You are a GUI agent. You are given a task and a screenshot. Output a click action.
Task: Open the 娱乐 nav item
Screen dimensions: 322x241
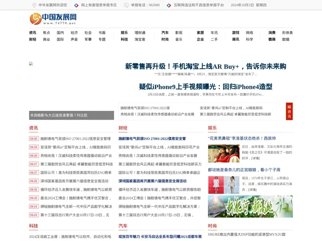pyautogui.click(x=124, y=33)
